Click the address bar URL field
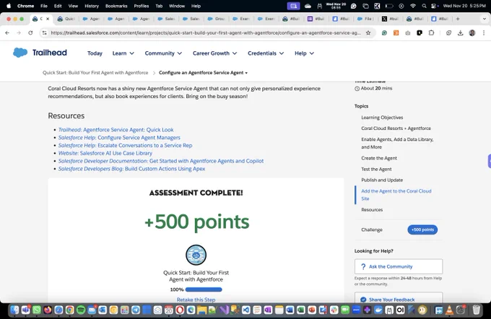 tap(205, 33)
